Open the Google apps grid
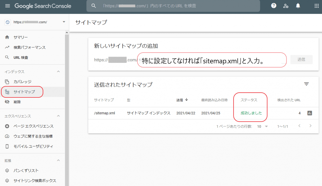Viewport: 322px width, 186px height. [x=316, y=6]
